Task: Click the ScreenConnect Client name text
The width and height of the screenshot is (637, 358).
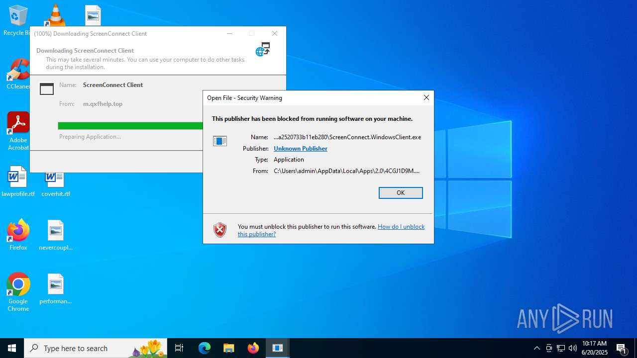Action: coord(113,85)
